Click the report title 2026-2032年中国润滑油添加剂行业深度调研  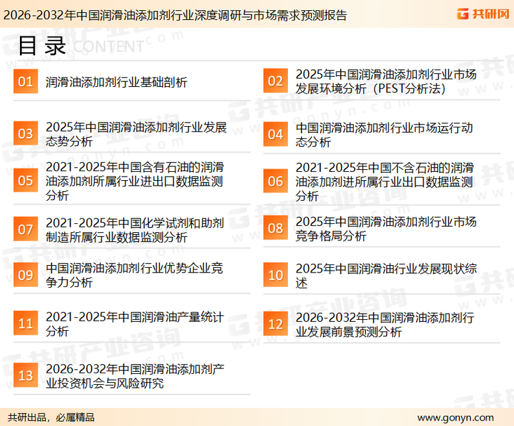175,15
